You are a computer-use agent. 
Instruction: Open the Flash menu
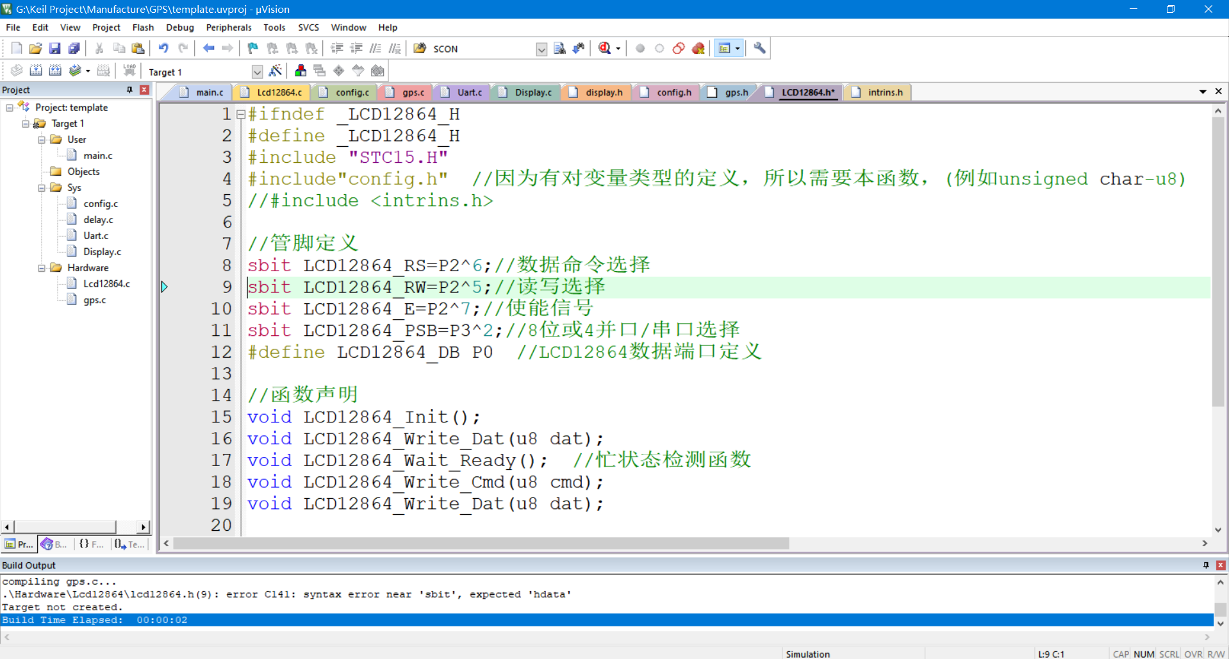pos(143,28)
